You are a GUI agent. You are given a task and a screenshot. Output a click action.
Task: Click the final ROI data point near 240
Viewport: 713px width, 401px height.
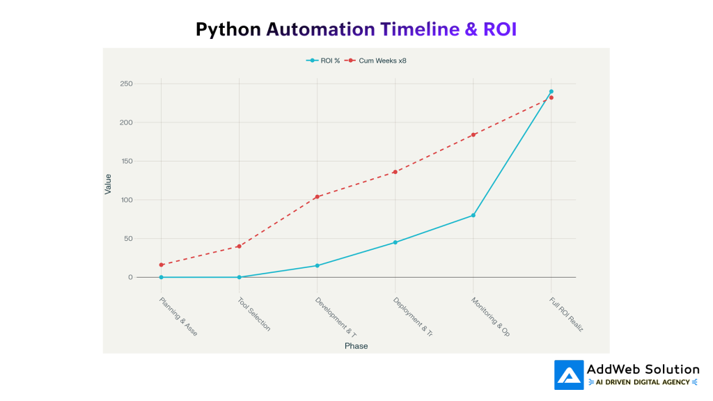[550, 91]
